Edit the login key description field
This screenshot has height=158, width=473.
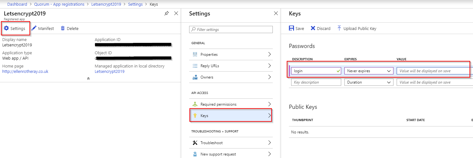coord(316,71)
